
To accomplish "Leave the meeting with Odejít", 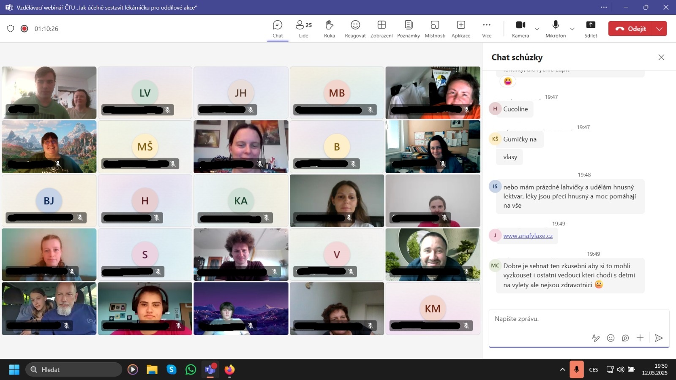I will click(630, 29).
